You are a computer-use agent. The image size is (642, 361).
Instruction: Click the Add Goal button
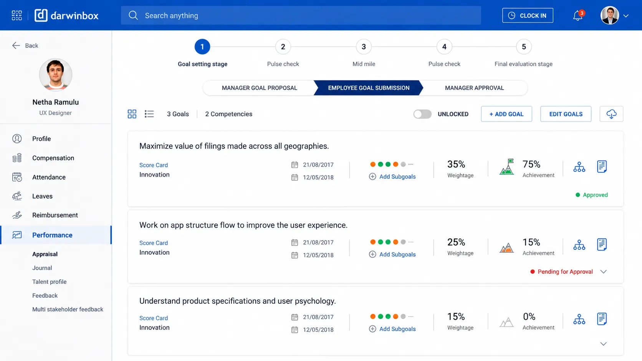click(506, 114)
